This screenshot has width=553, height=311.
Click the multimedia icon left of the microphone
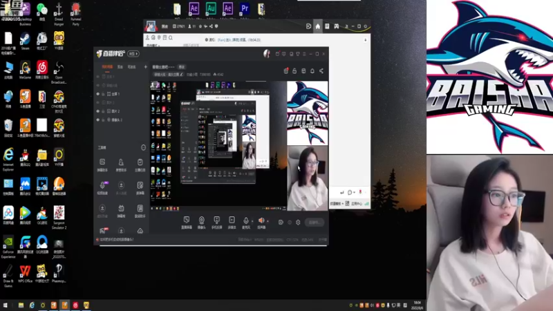(x=232, y=220)
